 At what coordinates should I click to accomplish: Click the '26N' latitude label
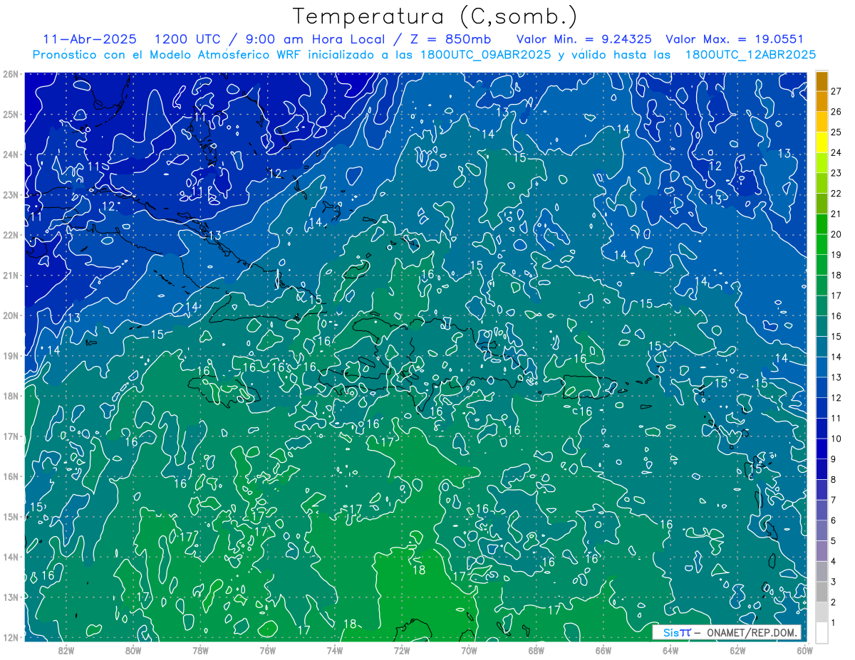click(10, 74)
